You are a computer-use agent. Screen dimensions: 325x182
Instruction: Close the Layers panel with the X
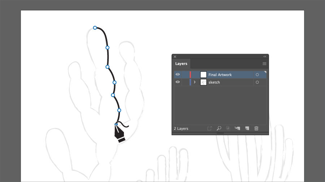[175, 56]
